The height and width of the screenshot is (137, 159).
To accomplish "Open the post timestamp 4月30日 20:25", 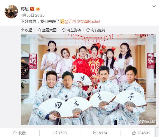I will [x=32, y=15].
